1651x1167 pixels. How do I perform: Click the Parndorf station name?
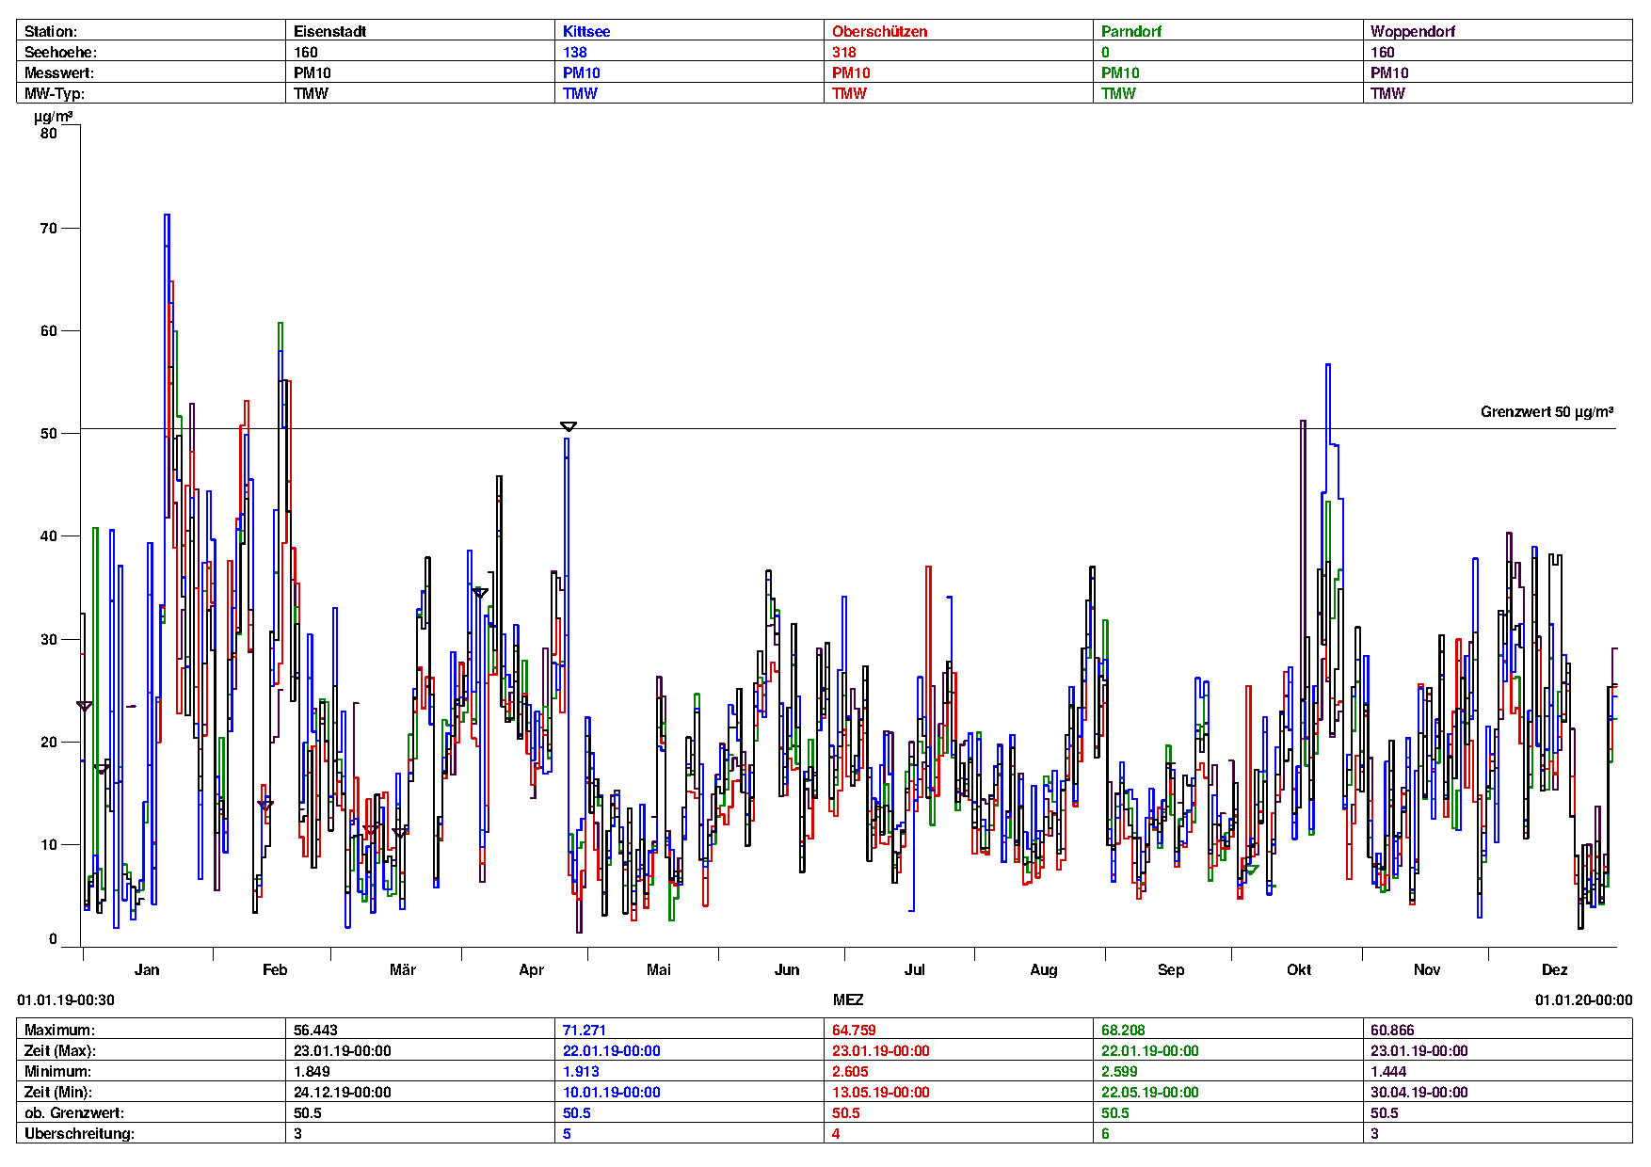pyautogui.click(x=1131, y=31)
